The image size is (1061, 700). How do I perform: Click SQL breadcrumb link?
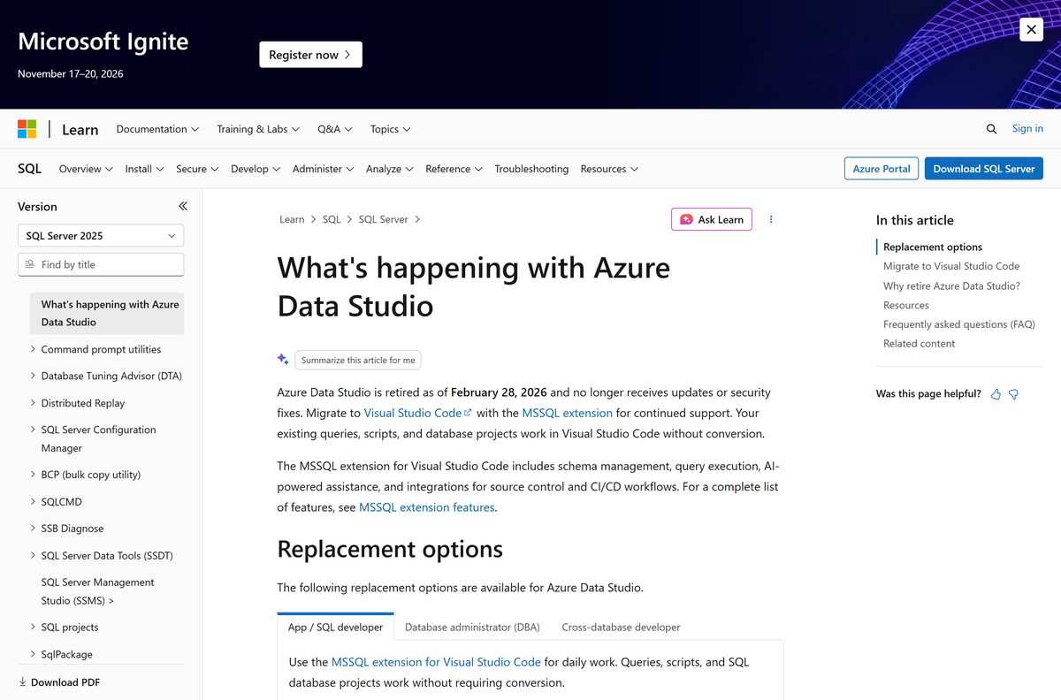[x=332, y=219]
